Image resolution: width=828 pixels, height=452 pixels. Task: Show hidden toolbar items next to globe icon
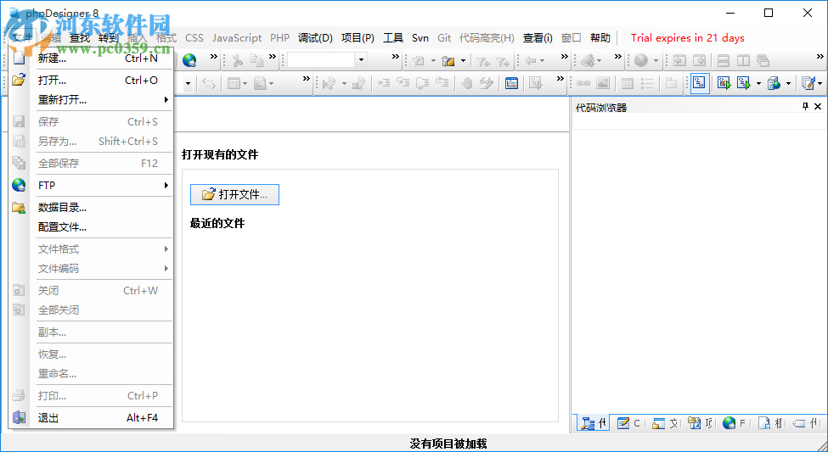[x=213, y=57]
